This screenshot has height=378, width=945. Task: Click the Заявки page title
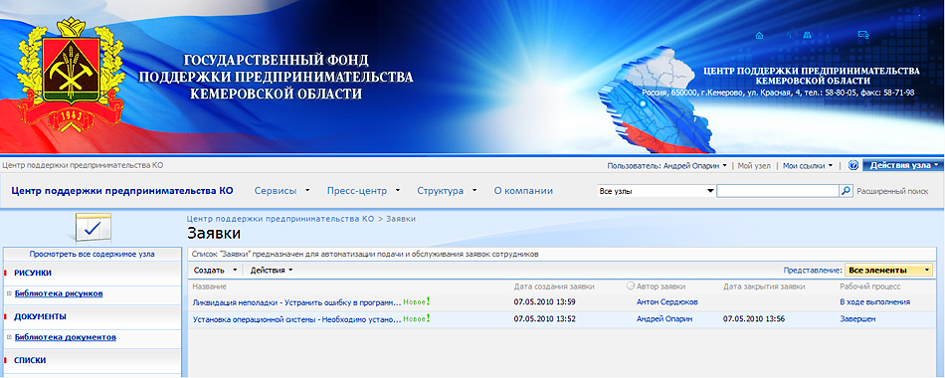pos(214,234)
